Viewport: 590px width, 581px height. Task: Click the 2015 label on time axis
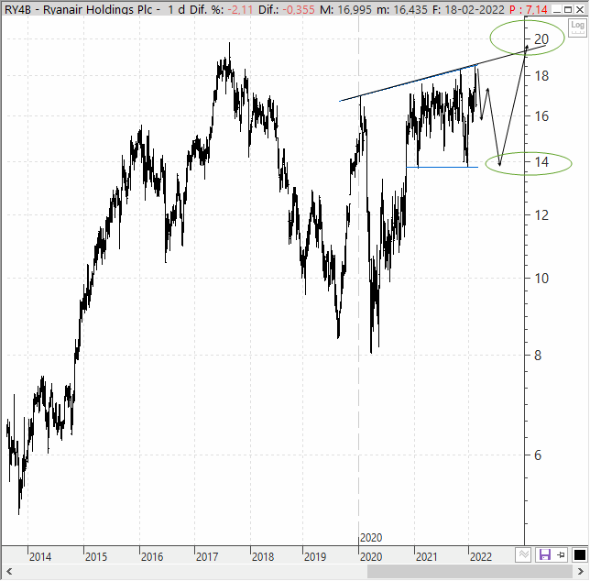click(x=96, y=556)
